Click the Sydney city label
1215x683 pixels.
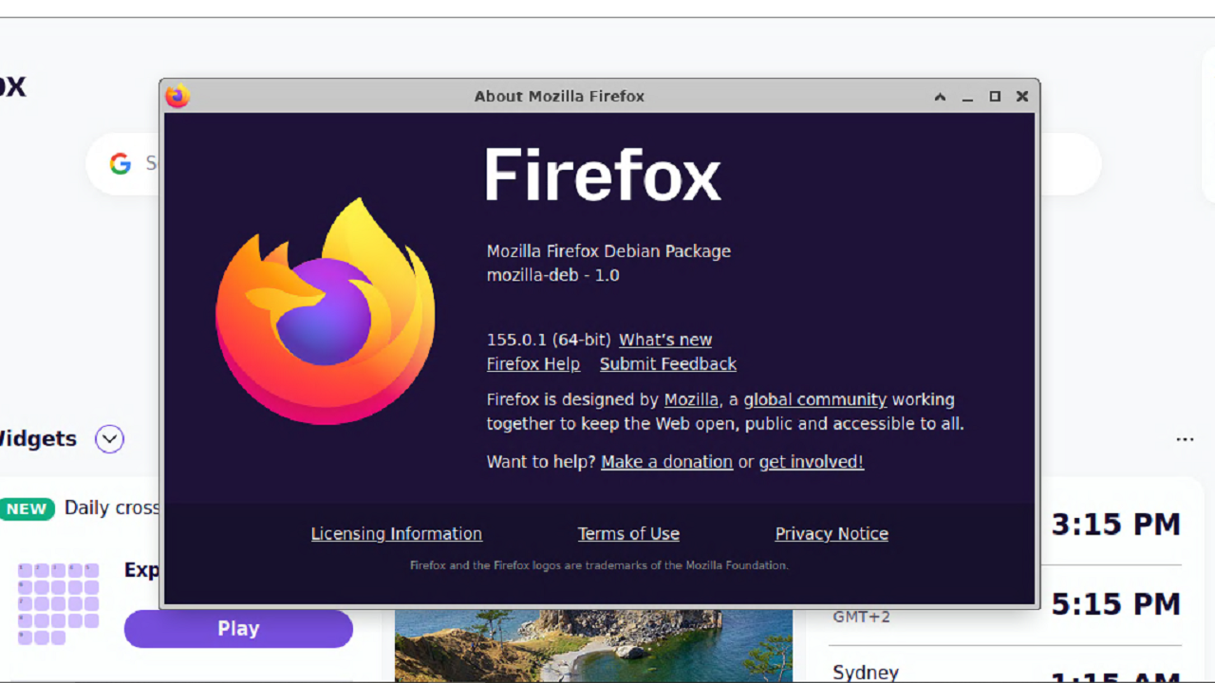866,673
